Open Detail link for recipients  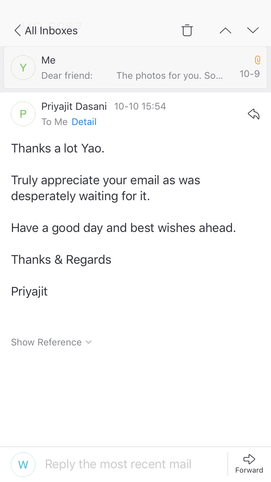click(x=84, y=122)
